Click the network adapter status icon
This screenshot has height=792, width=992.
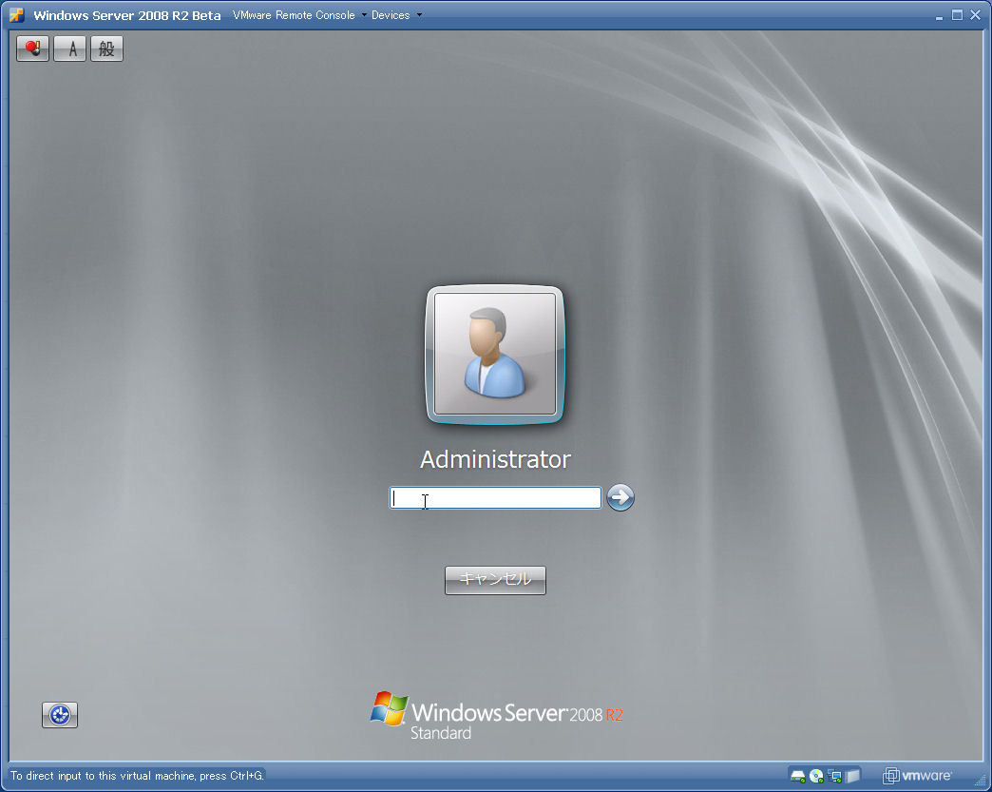[x=834, y=776]
